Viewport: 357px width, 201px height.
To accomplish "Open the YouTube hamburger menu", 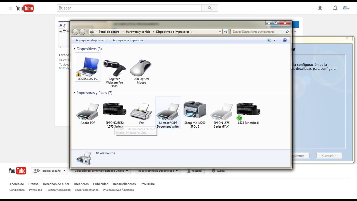I will tap(10, 8).
